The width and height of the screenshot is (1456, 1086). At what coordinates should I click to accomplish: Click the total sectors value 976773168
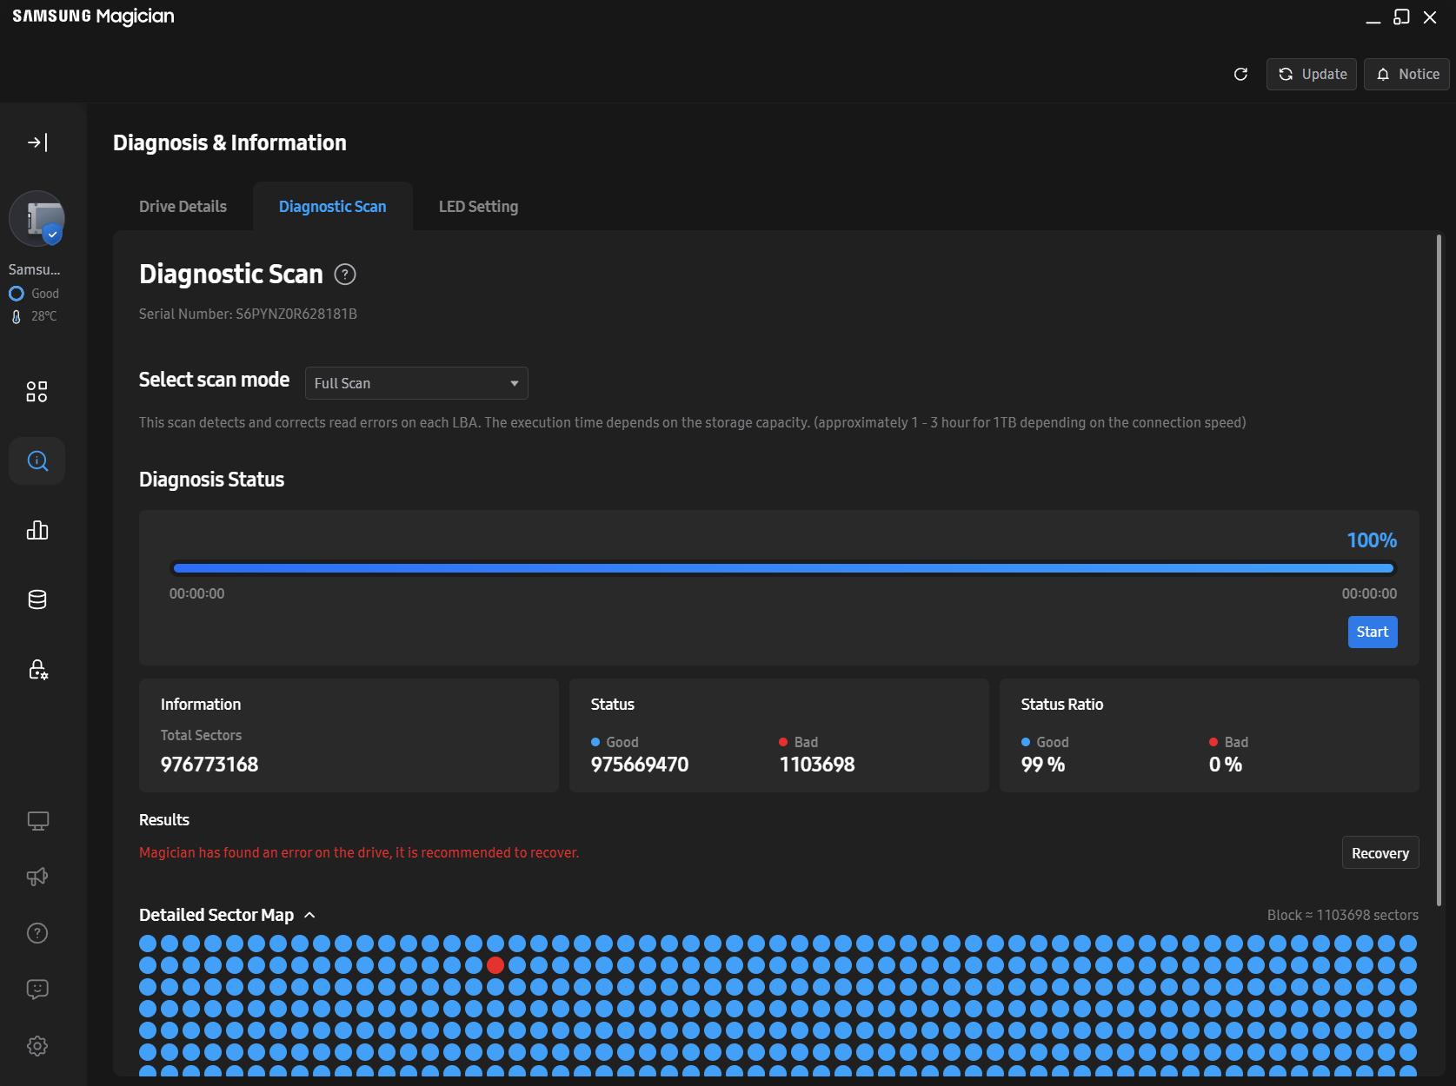click(209, 765)
